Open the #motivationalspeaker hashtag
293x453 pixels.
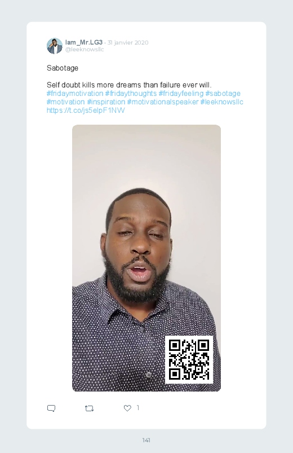click(x=163, y=102)
